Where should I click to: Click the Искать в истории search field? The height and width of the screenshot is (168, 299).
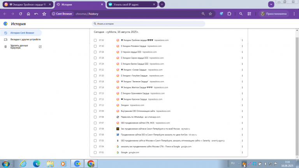[148, 24]
